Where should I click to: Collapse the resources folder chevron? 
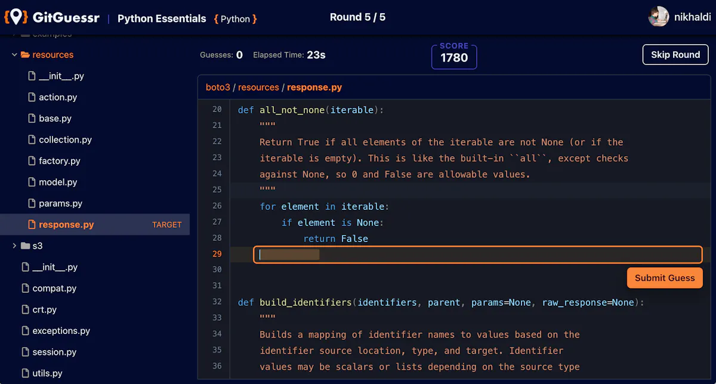[14, 55]
